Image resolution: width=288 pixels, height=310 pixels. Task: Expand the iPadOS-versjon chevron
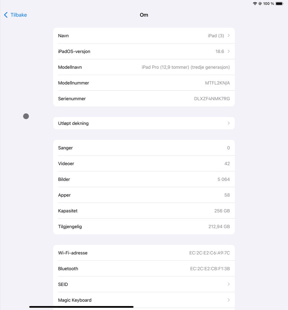pyautogui.click(x=229, y=51)
